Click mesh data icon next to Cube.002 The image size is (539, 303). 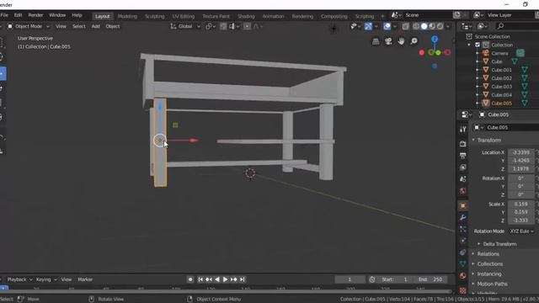coord(525,78)
